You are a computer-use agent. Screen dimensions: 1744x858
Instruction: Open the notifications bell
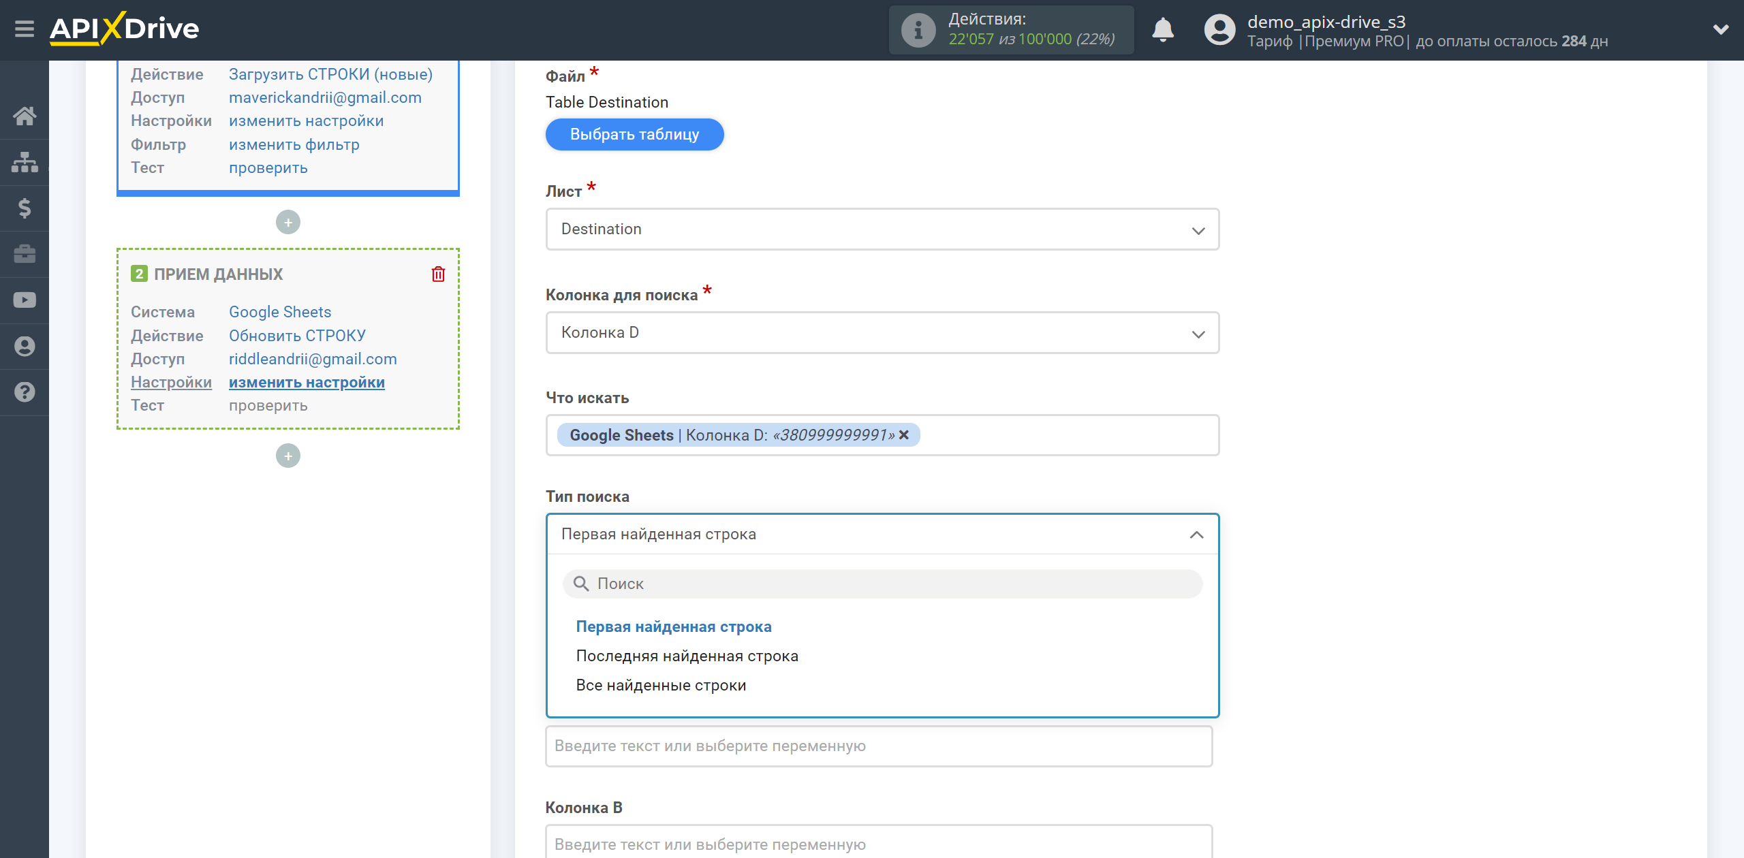pos(1163,30)
